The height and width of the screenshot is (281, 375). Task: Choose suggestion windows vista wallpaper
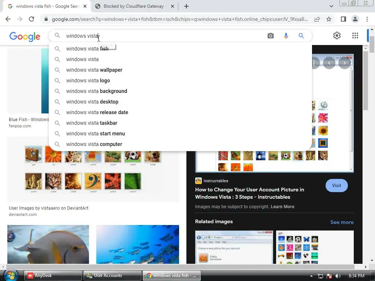coord(180,70)
